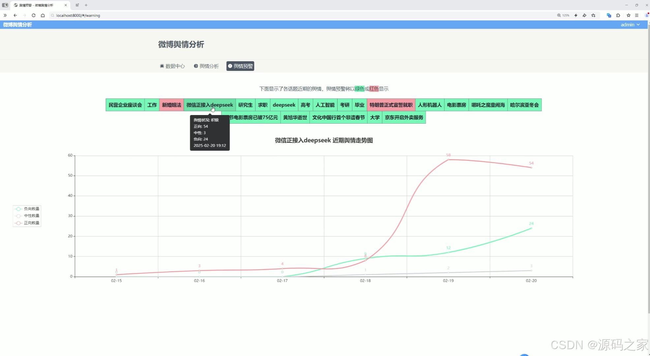The image size is (650, 356).
Task: Toggle the 中性数量 legend series
Action: 28,216
